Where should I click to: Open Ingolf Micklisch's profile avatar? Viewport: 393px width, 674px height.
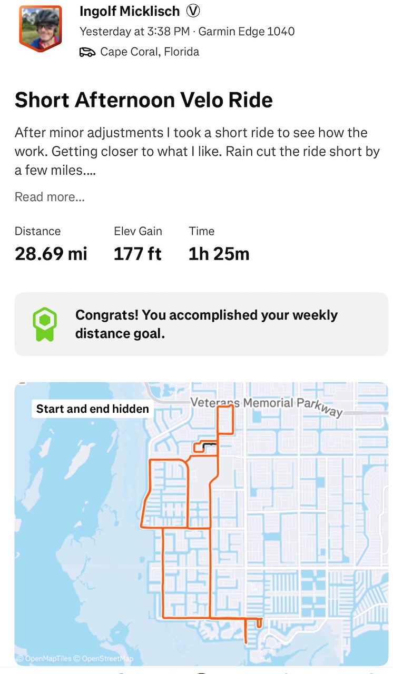click(x=40, y=28)
